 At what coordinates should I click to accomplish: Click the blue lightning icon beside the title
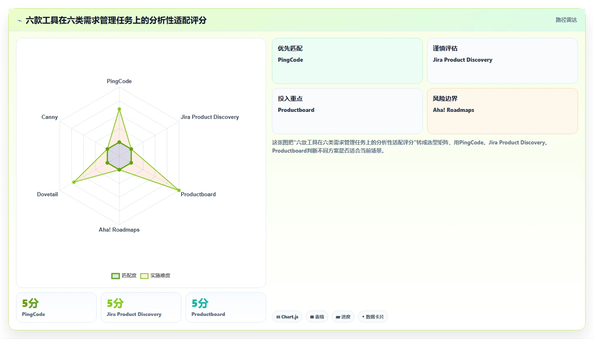[x=19, y=21]
